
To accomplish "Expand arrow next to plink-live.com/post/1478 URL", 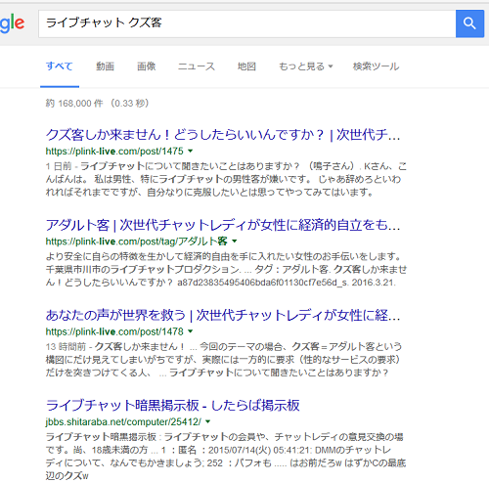I will click(191, 331).
